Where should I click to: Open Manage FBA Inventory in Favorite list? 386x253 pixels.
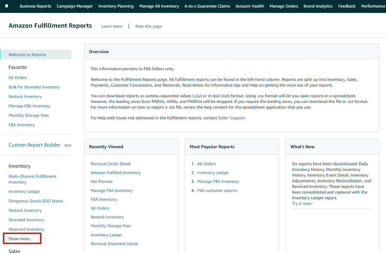coord(30,106)
